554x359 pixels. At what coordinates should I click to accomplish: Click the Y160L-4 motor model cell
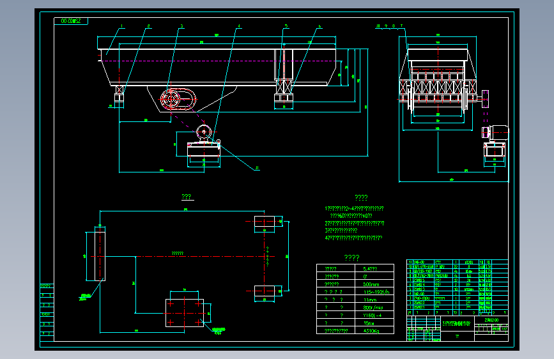click(x=374, y=315)
